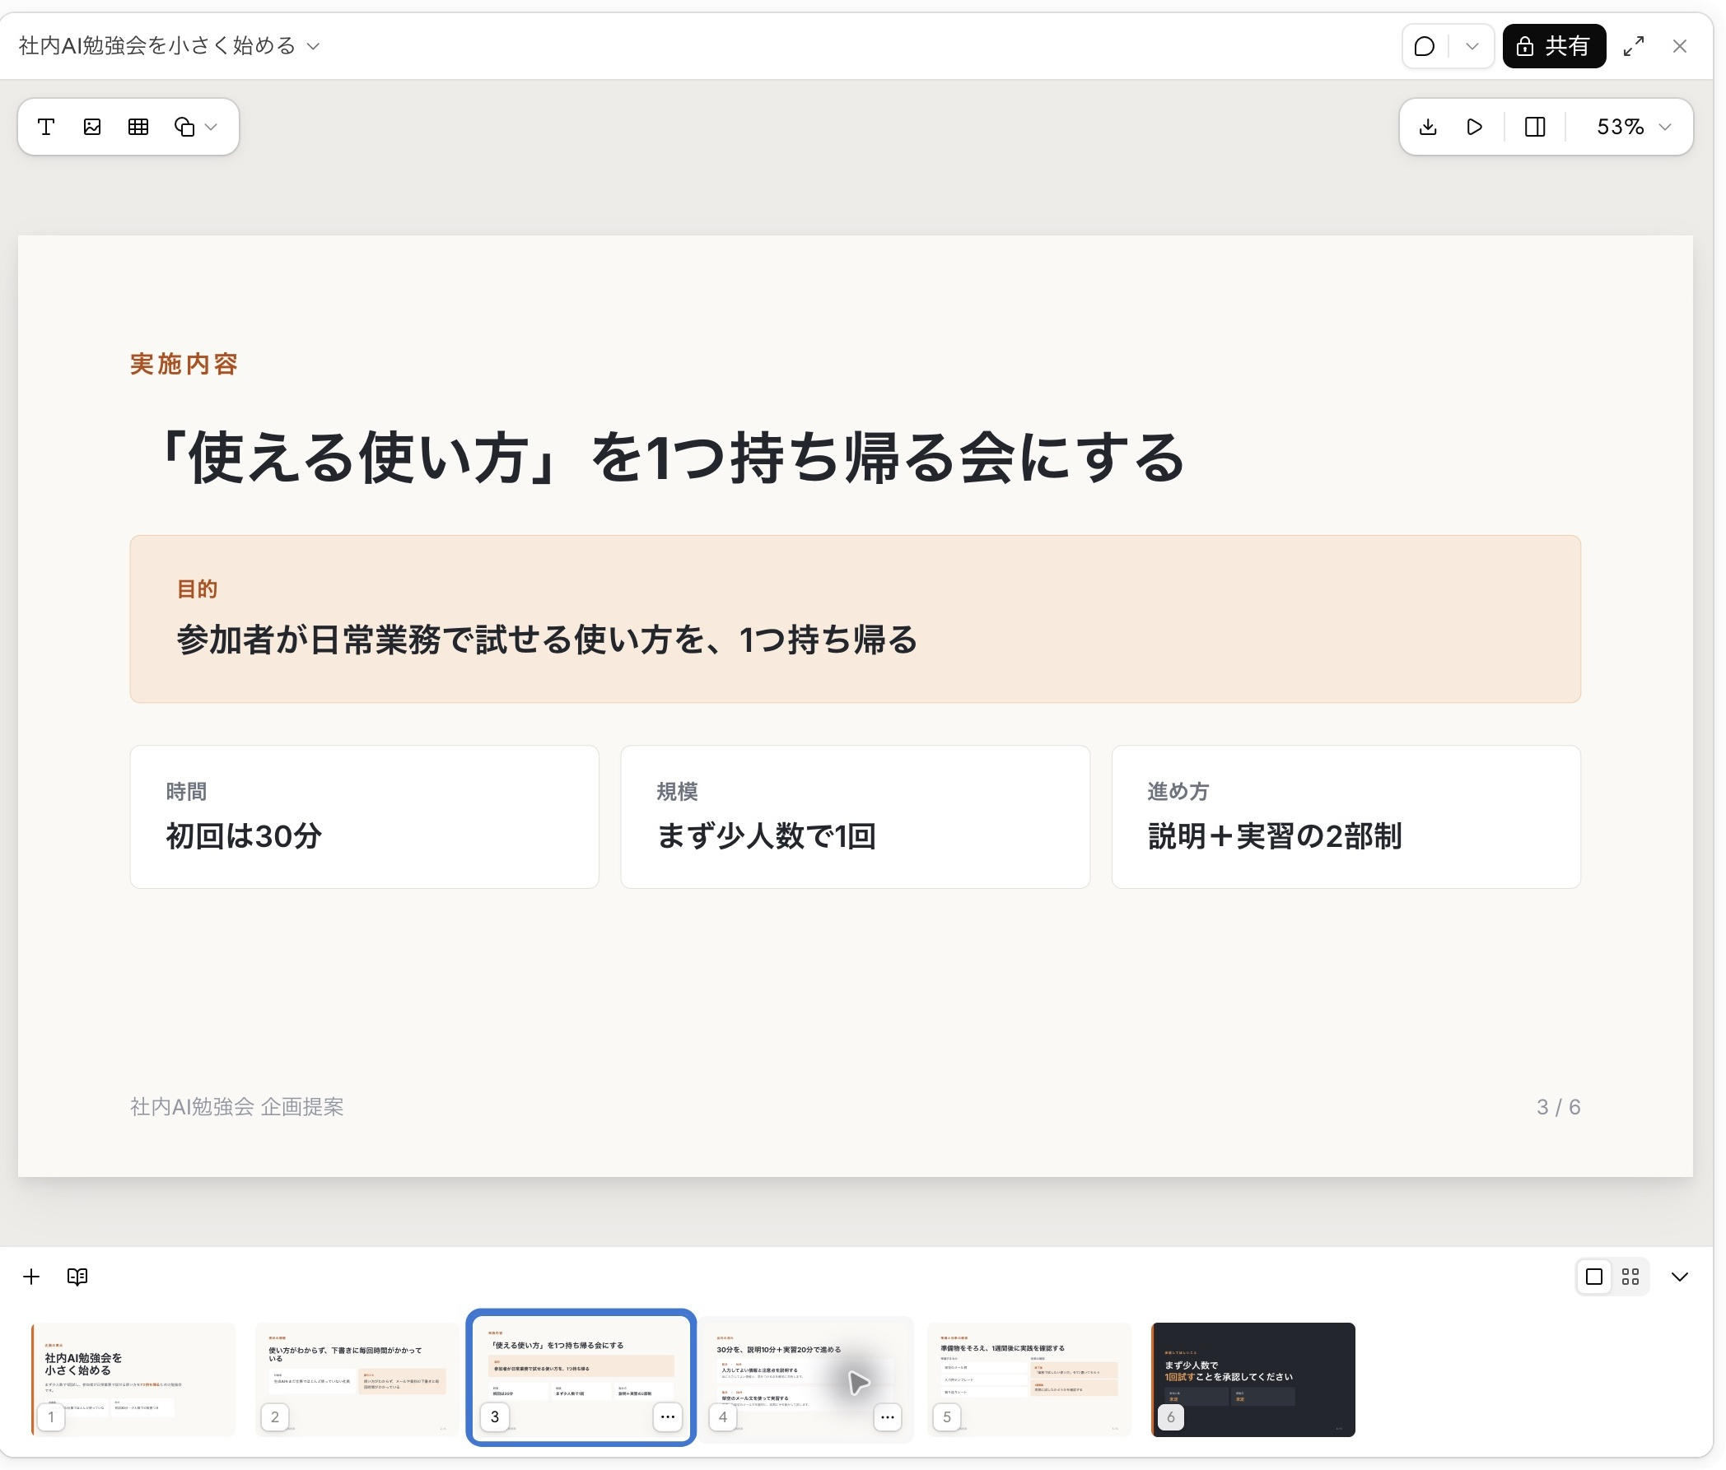The image size is (1726, 1470).
Task: Open the speaker notes book icon
Action: coord(77,1276)
